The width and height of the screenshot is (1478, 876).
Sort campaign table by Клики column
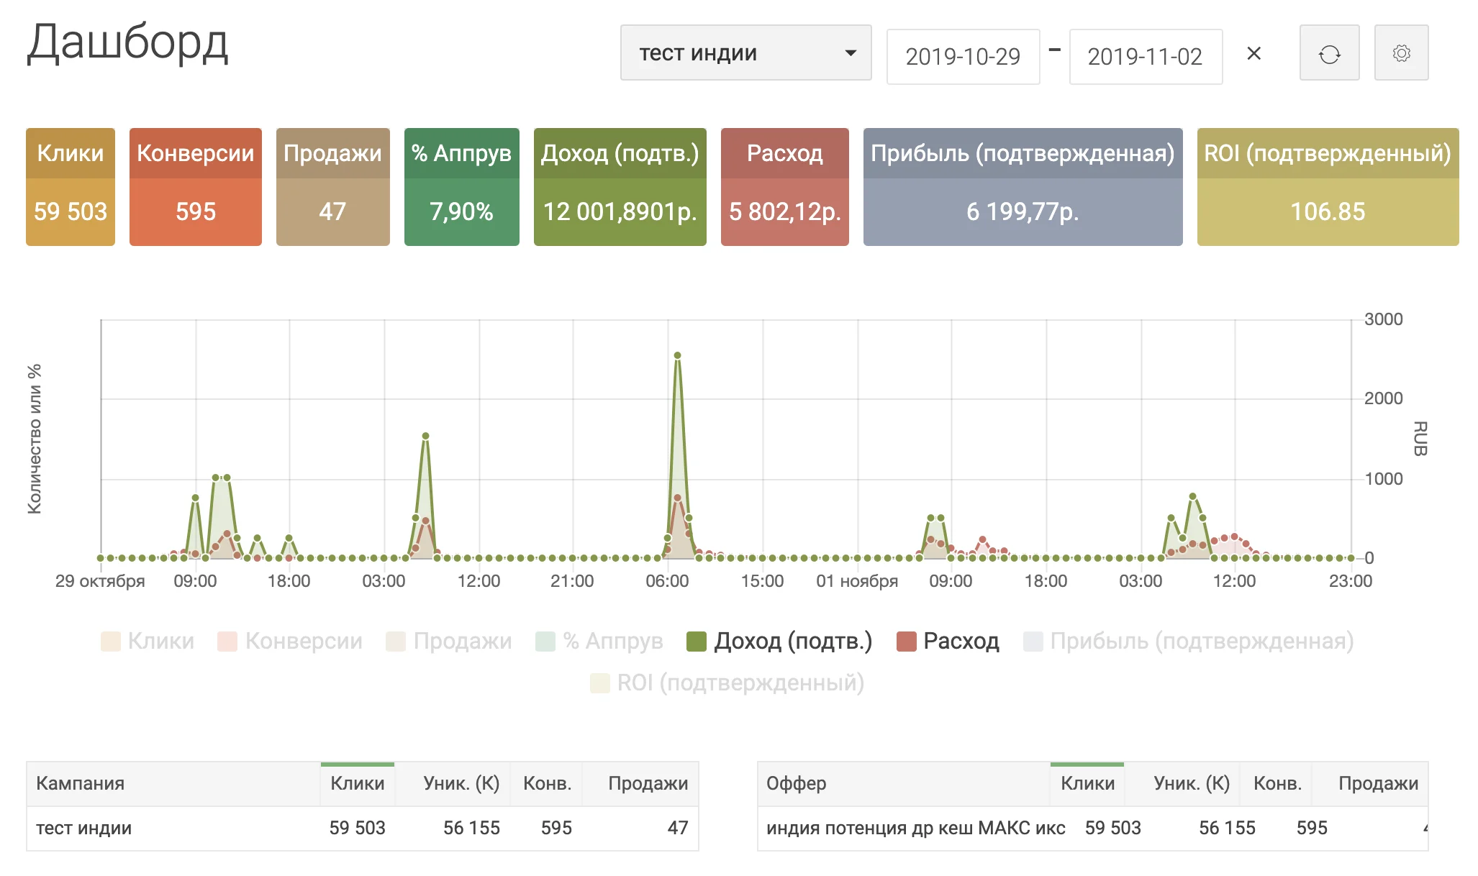point(357,783)
